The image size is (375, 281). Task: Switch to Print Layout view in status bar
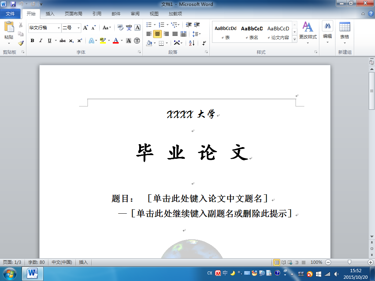tap(277, 262)
